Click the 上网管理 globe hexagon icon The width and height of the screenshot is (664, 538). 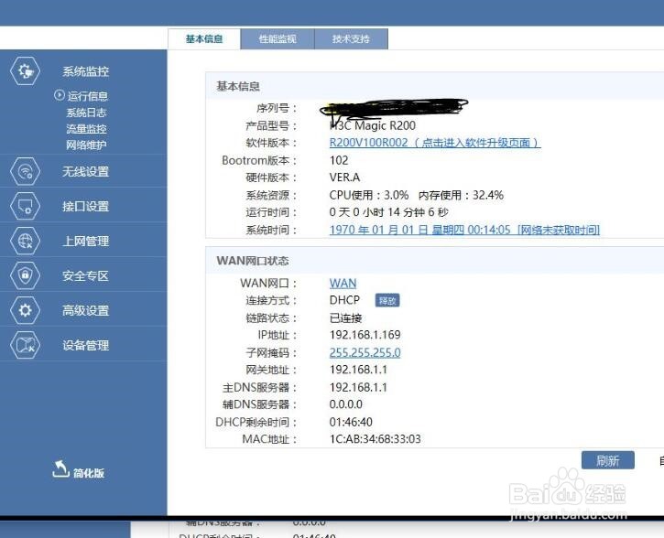[25, 241]
